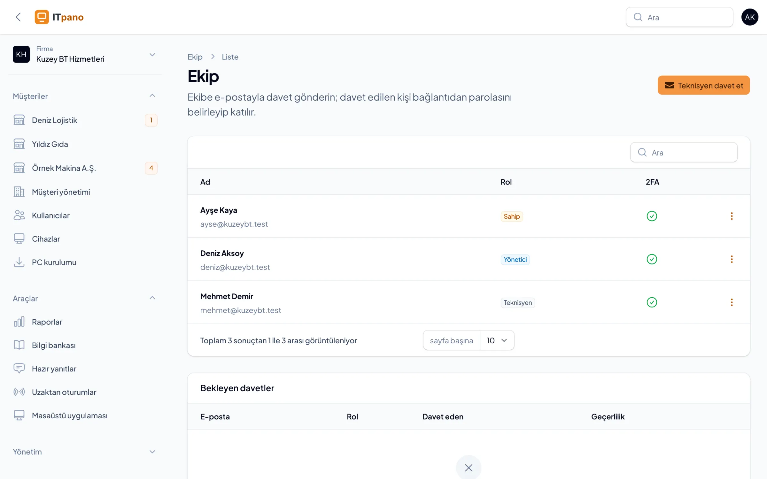This screenshot has height=479, width=767.
Task: Click the Sahip role badge
Action: pyautogui.click(x=512, y=217)
